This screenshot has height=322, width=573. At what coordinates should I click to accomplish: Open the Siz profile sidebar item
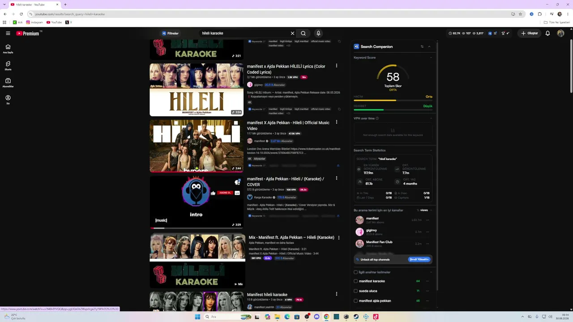(8, 100)
